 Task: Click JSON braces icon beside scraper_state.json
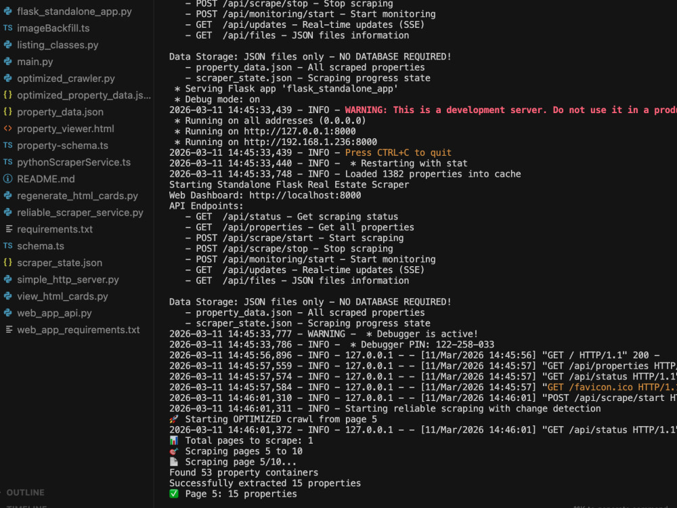coord(7,262)
